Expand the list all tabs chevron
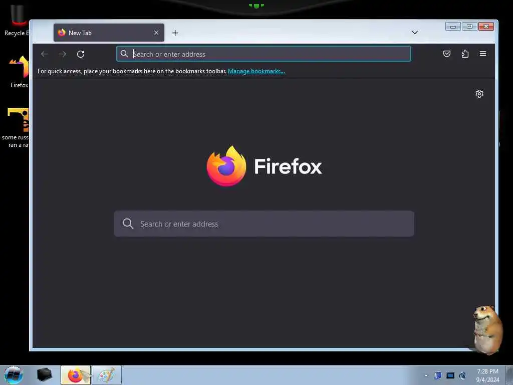The image size is (513, 385). 414,33
